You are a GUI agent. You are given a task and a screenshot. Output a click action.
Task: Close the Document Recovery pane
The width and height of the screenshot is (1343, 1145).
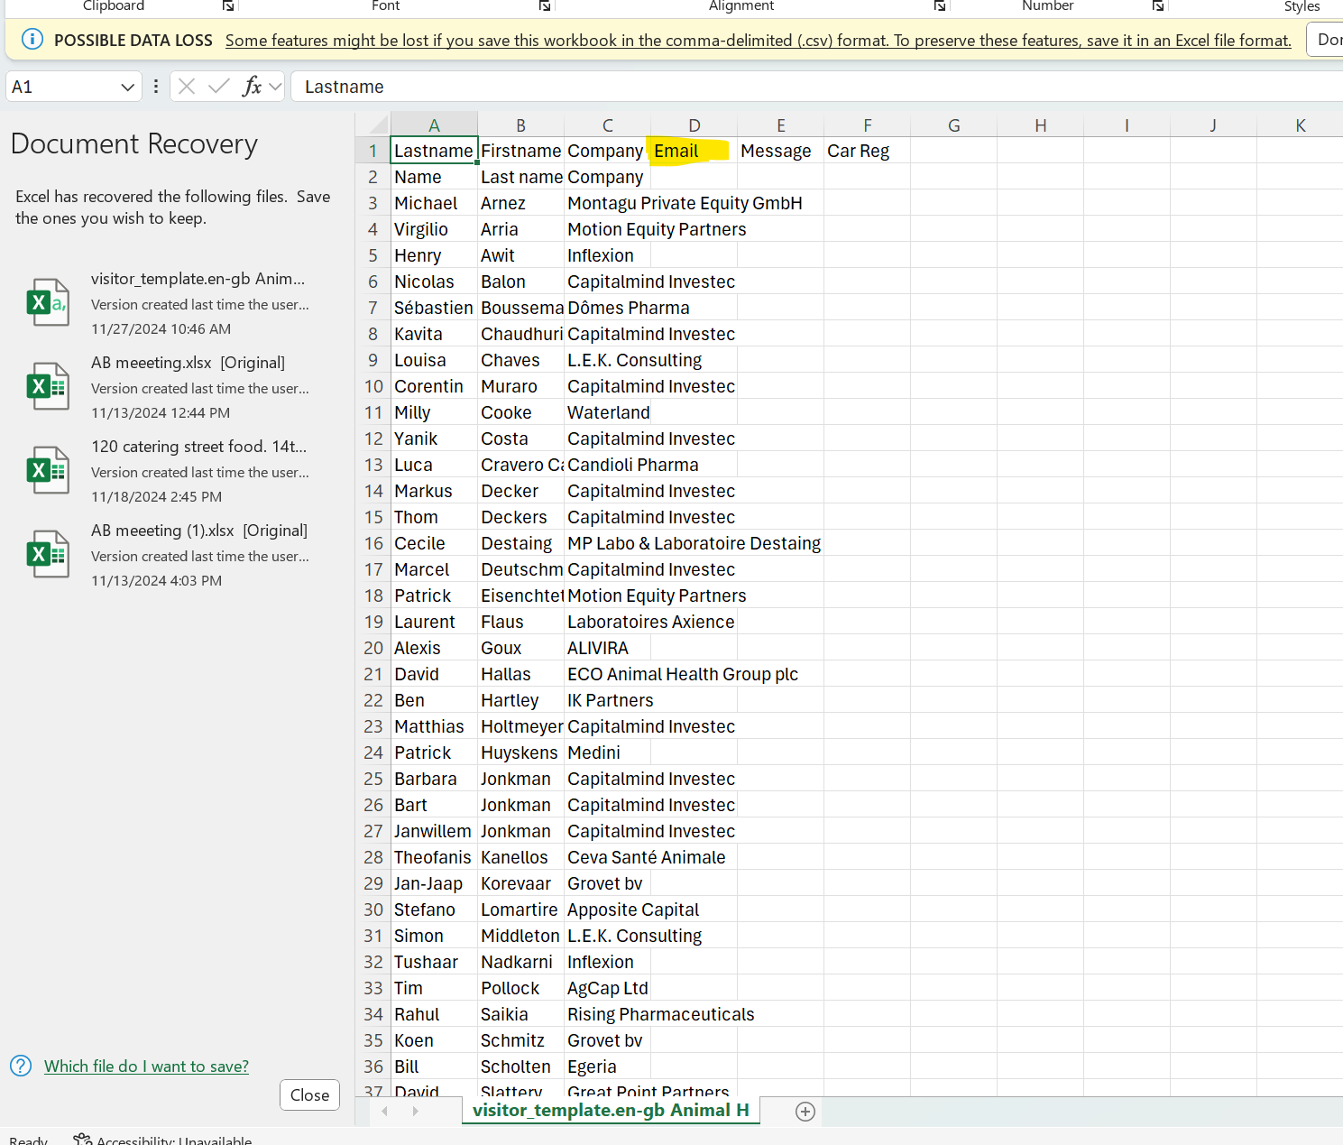[309, 1094]
